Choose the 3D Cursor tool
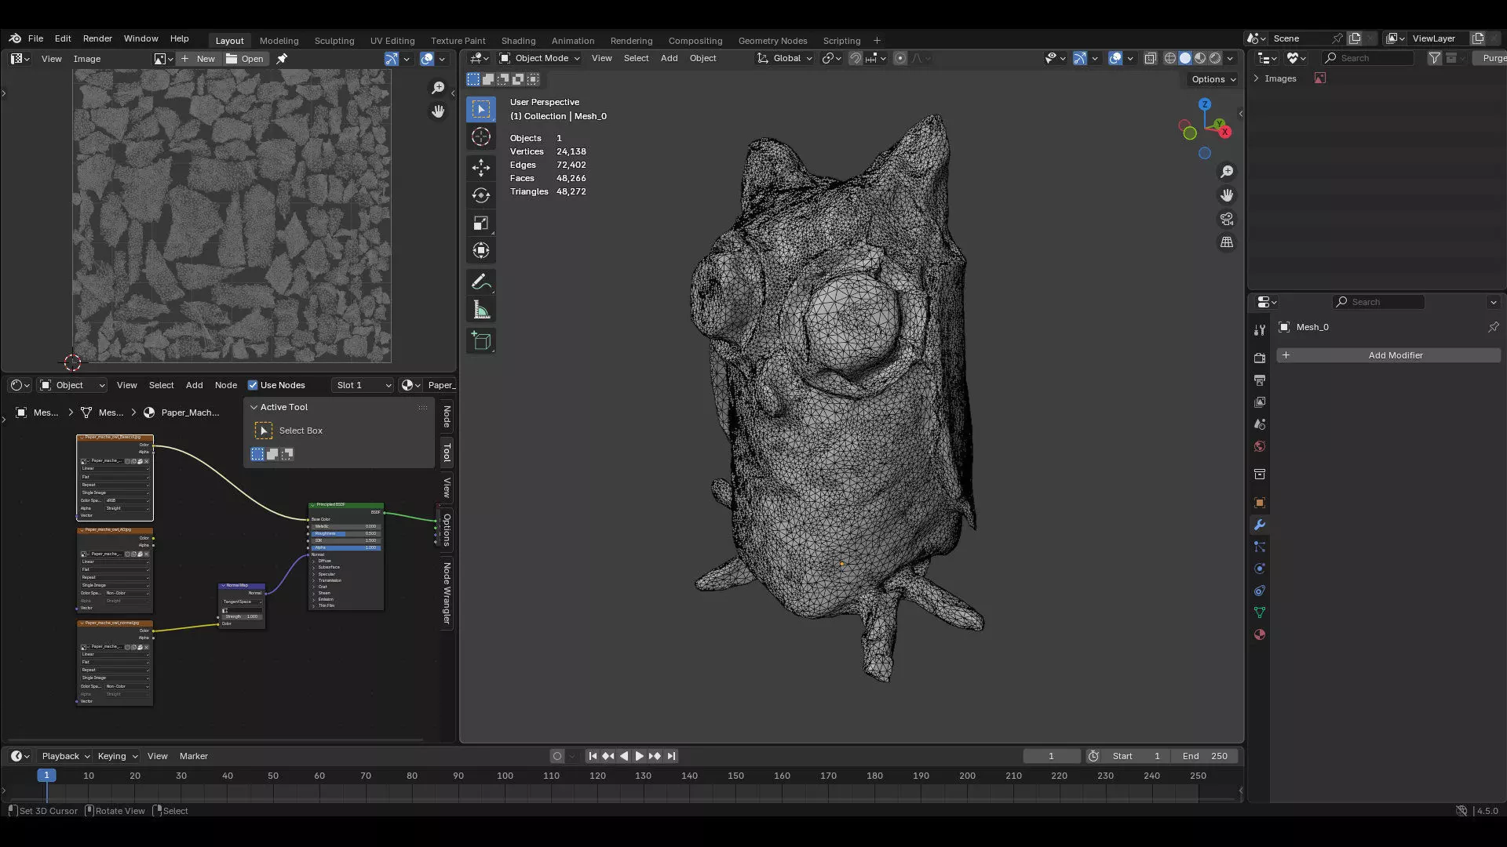 point(481,137)
